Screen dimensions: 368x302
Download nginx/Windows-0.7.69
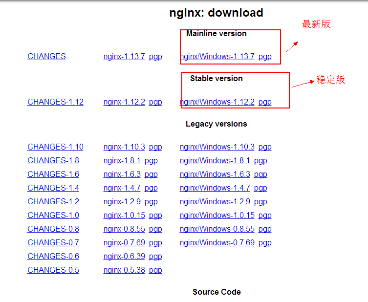(217, 242)
